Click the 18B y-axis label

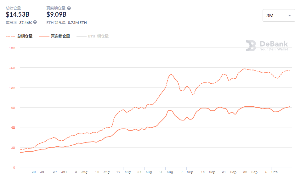[12, 48]
